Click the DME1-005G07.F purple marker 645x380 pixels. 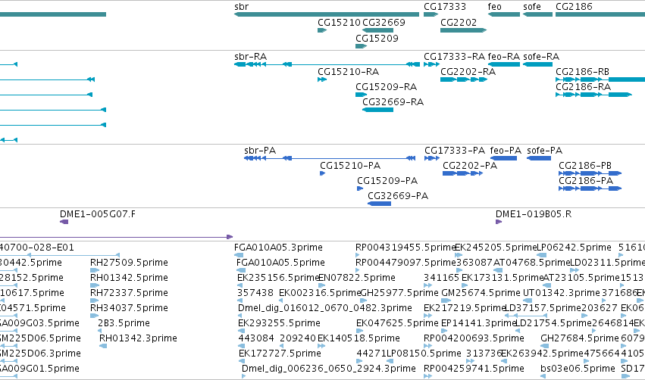click(64, 222)
